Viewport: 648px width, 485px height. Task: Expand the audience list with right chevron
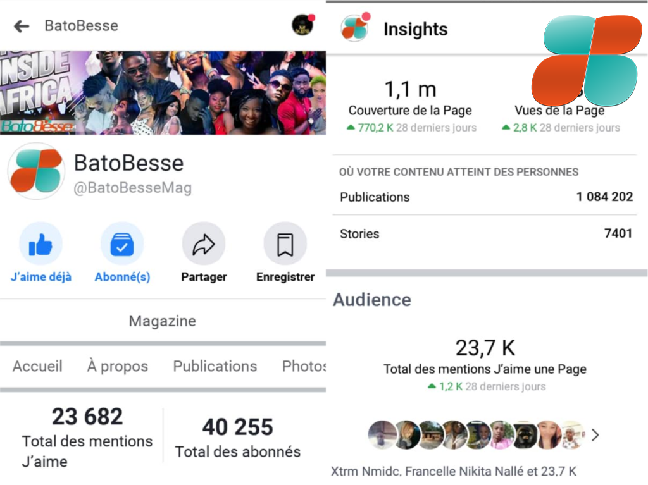click(595, 435)
